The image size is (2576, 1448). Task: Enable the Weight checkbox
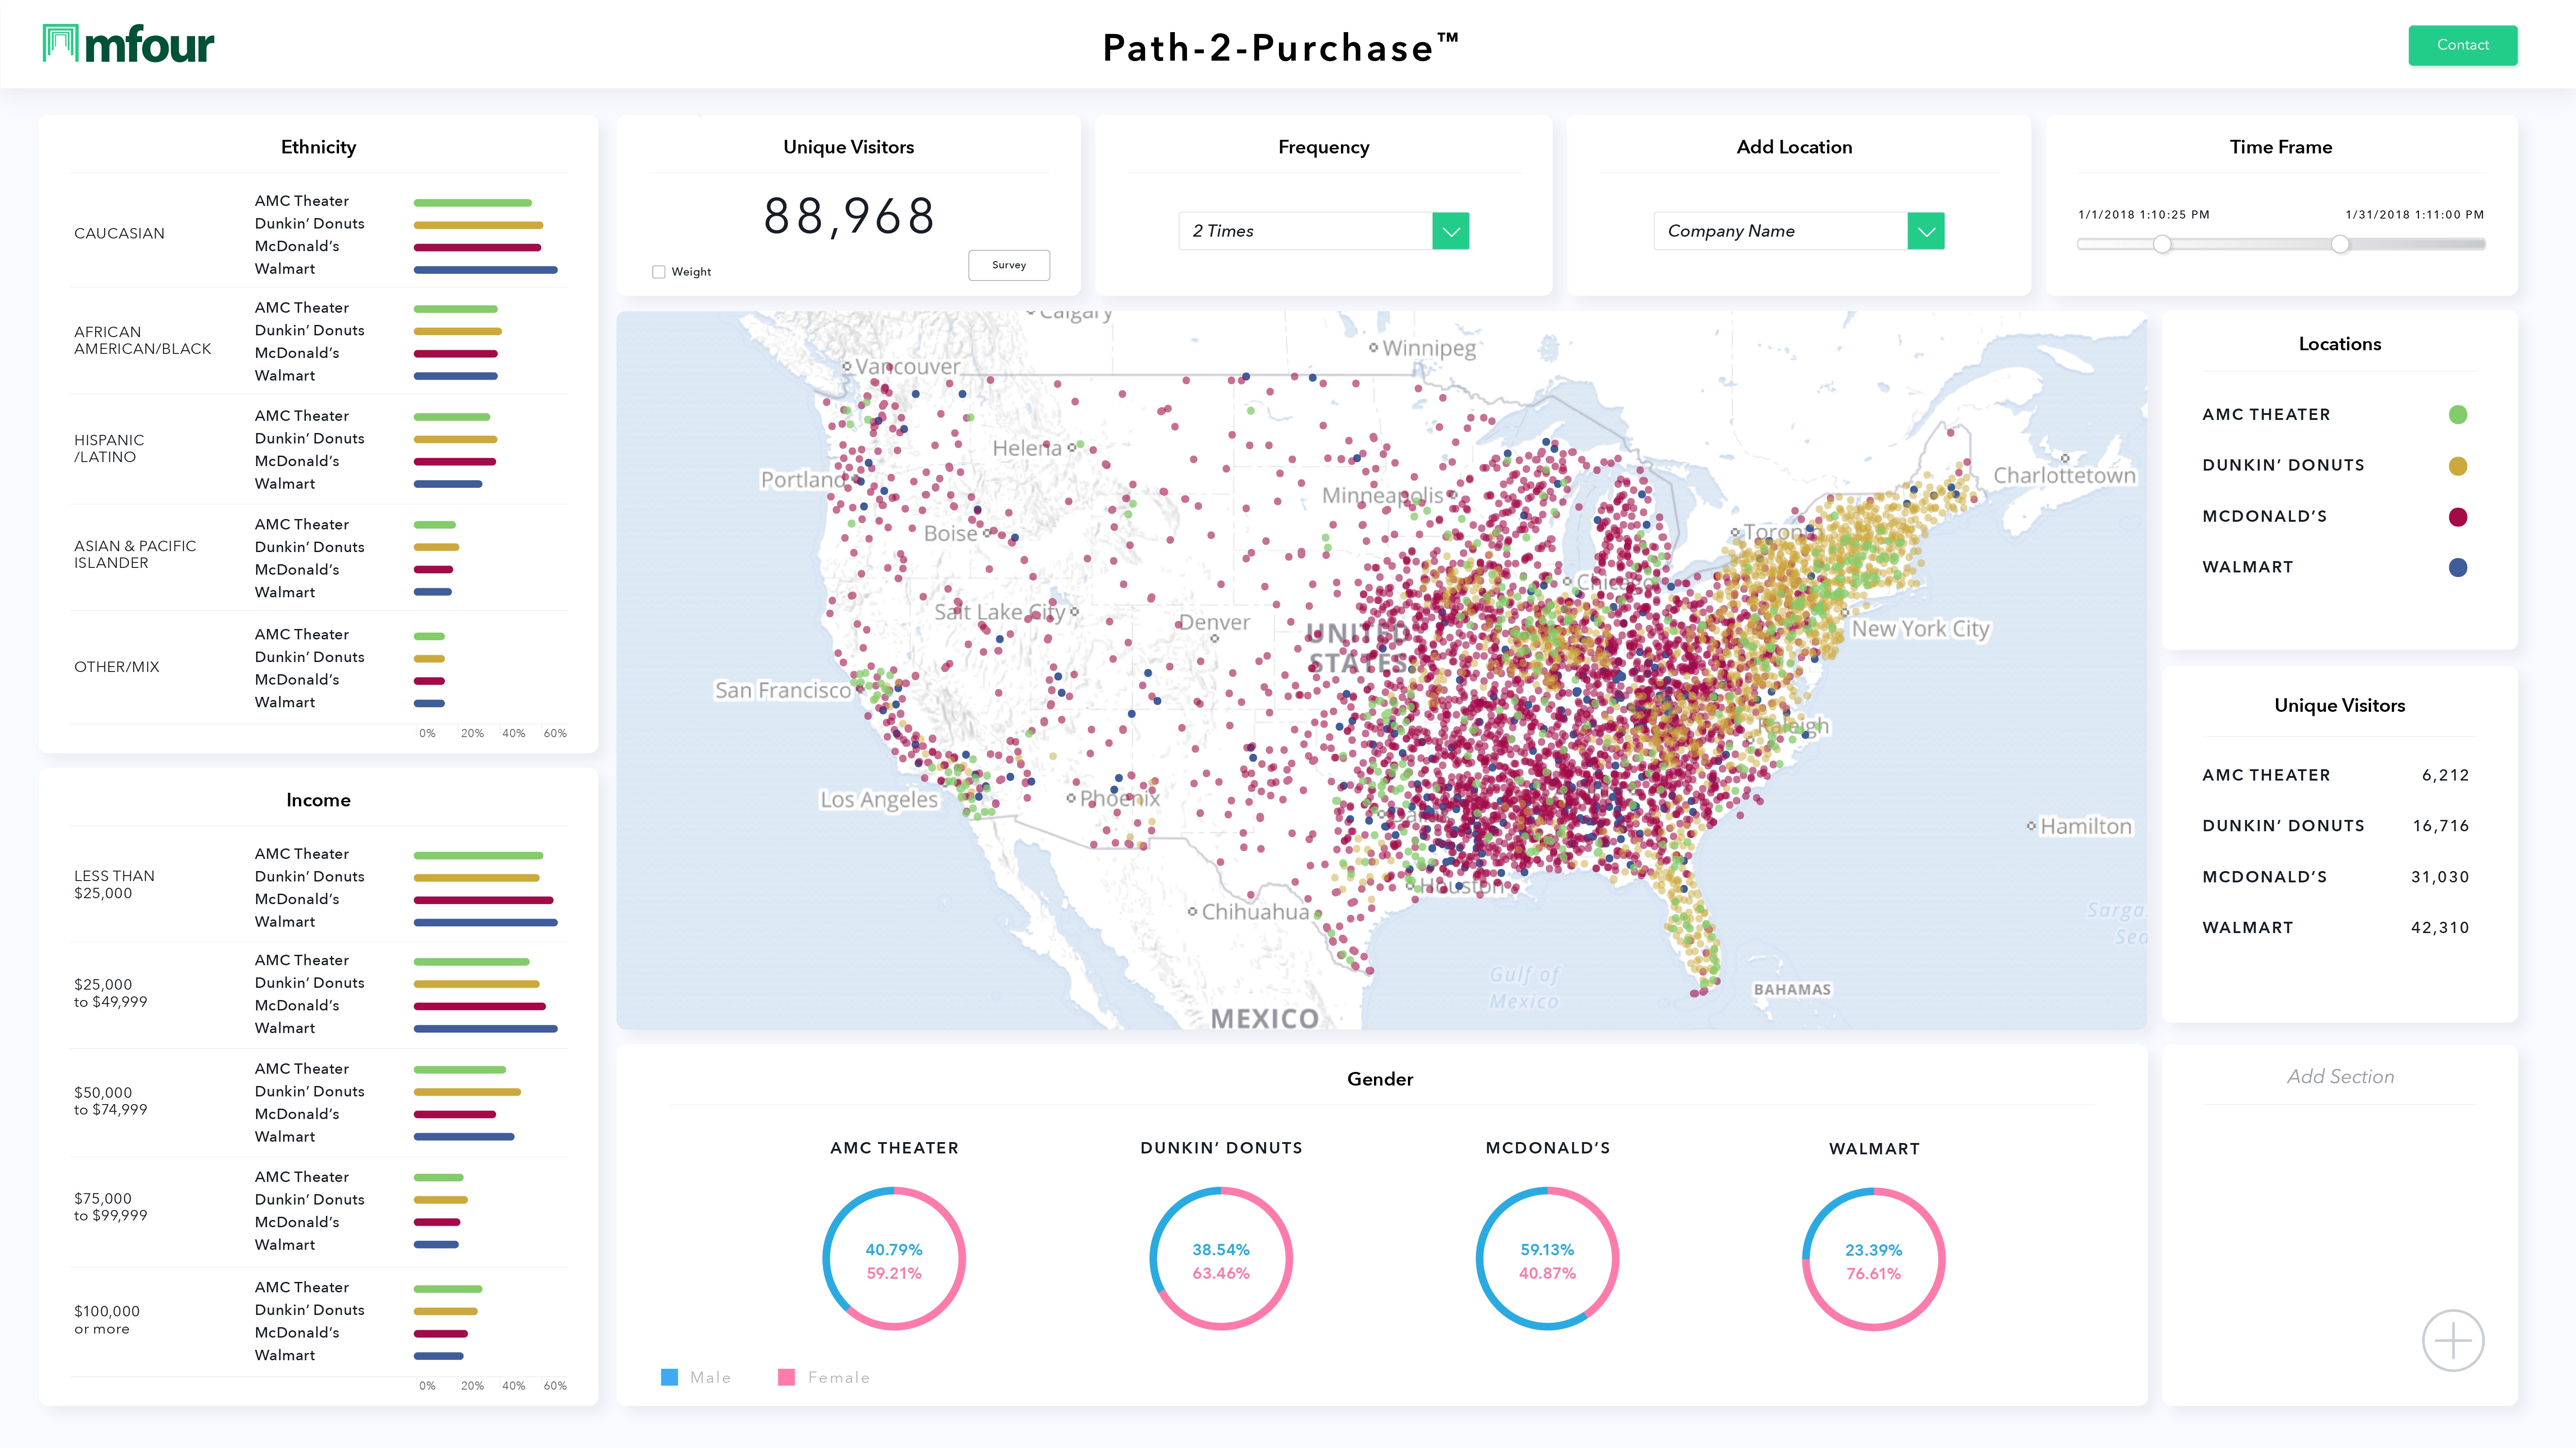coord(658,272)
